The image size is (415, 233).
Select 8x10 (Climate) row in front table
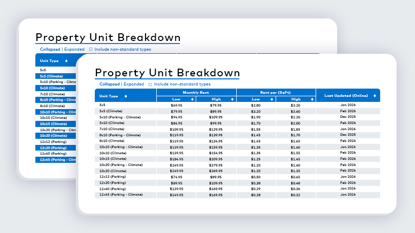coord(237,141)
